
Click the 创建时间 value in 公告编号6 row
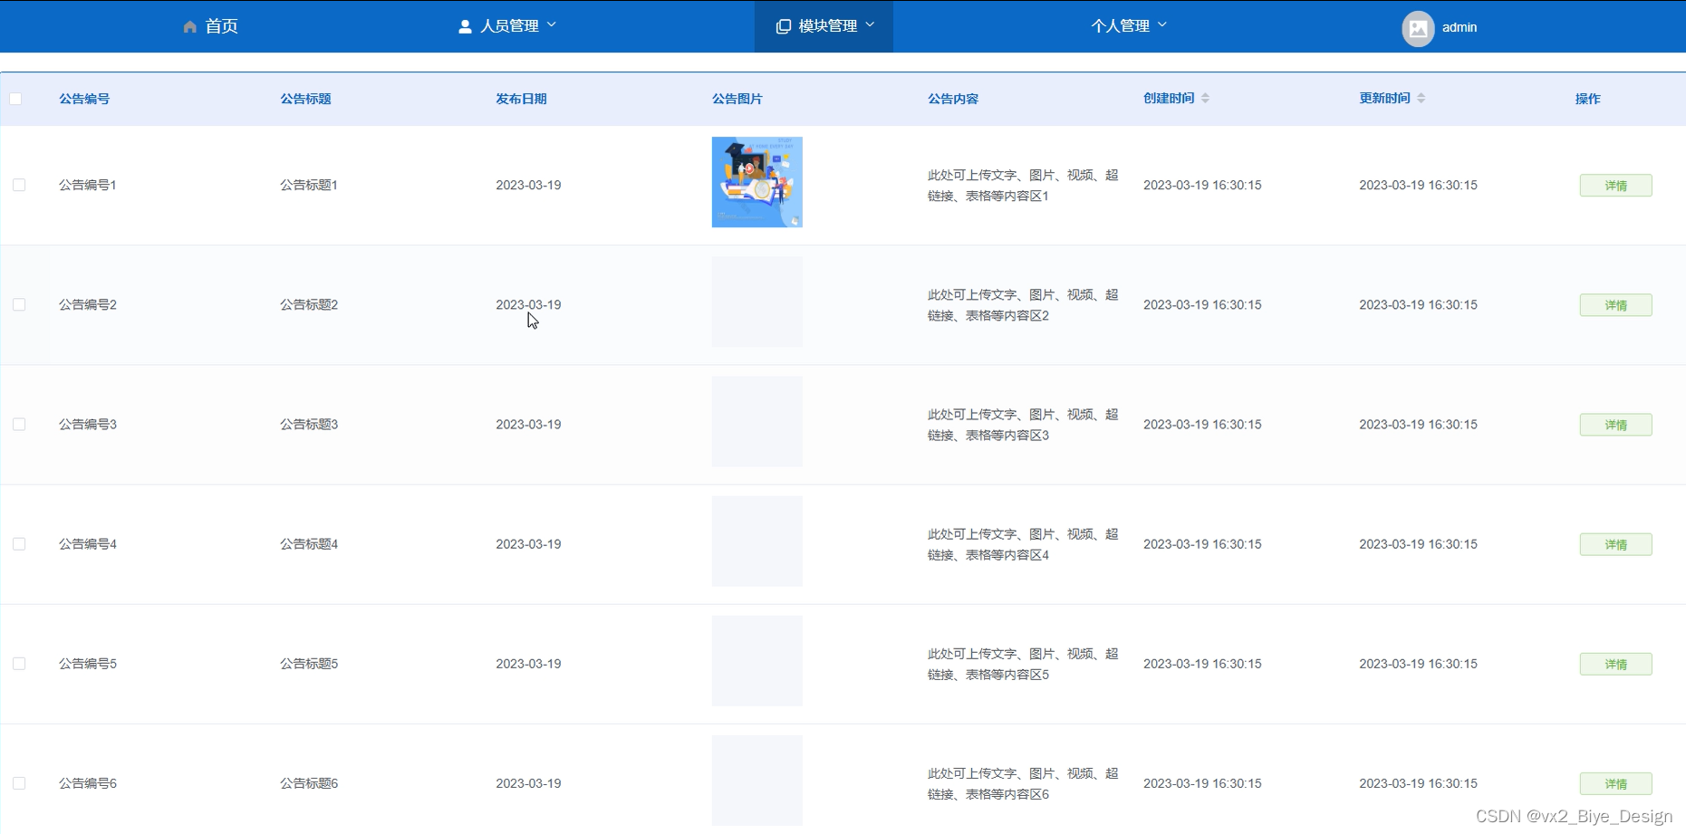[x=1202, y=782]
